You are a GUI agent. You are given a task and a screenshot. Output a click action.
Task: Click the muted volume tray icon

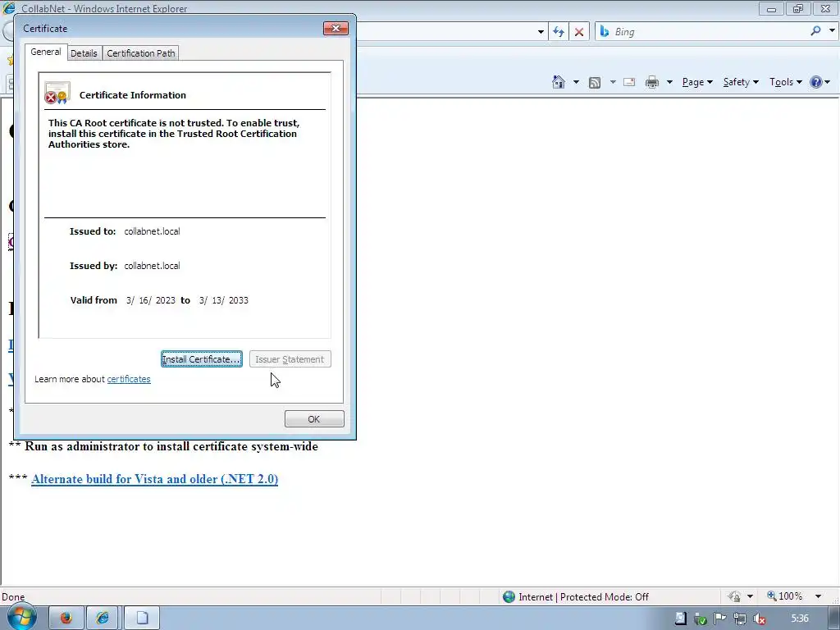pos(759,619)
